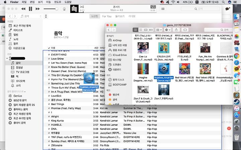Go forward with iTunes navigation arrow
241x150 pixels.
tap(15, 16)
